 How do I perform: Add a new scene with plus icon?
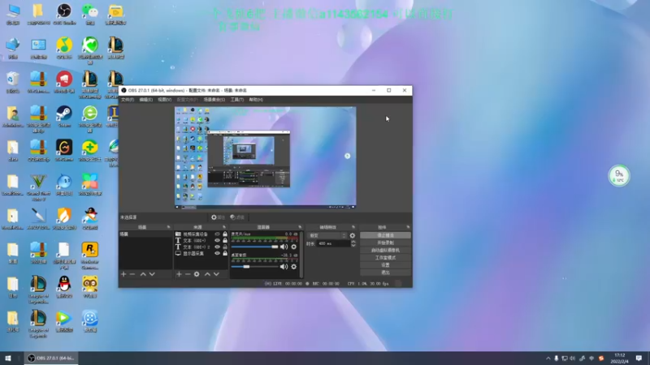(123, 274)
